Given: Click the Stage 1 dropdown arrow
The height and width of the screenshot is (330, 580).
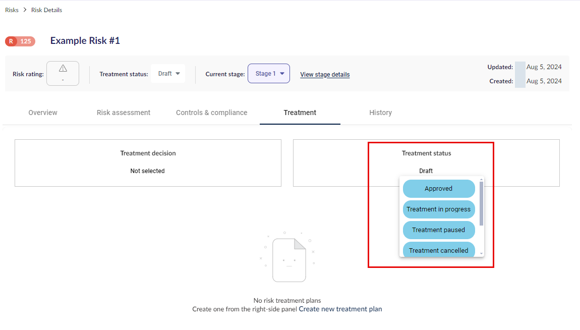Looking at the screenshot, I should tap(282, 74).
